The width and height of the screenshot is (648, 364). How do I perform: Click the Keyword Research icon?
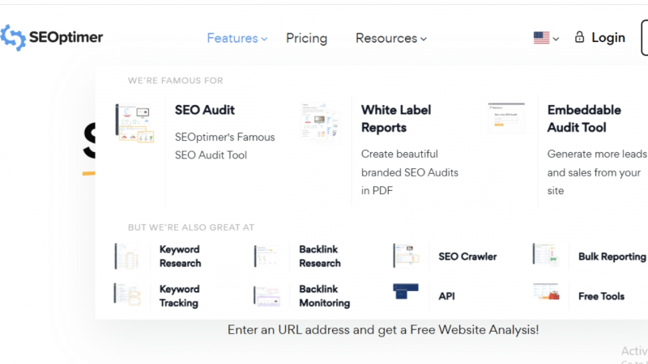(126, 256)
